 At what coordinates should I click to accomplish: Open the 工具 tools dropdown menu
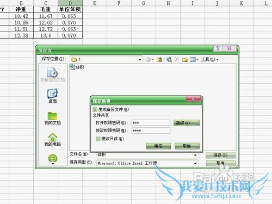[209, 59]
